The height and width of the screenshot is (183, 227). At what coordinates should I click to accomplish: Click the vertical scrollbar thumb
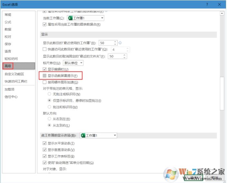tap(222, 94)
